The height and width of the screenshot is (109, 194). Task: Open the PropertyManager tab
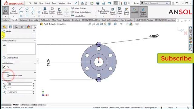(10, 27)
